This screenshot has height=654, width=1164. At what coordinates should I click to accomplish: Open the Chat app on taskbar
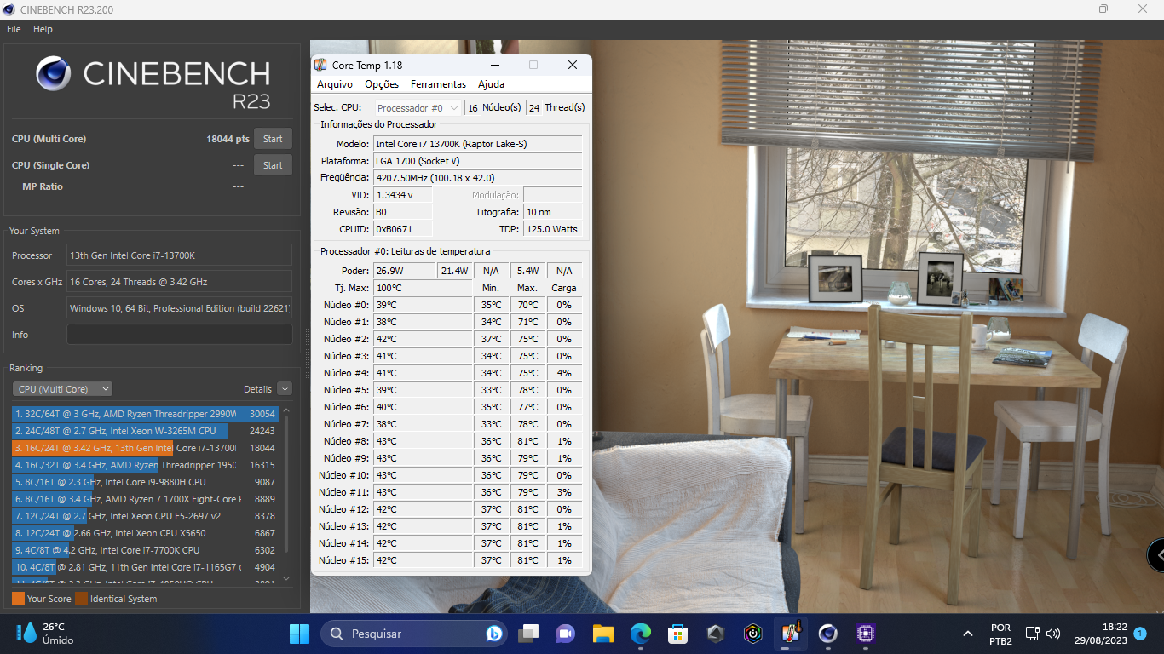pos(566,634)
